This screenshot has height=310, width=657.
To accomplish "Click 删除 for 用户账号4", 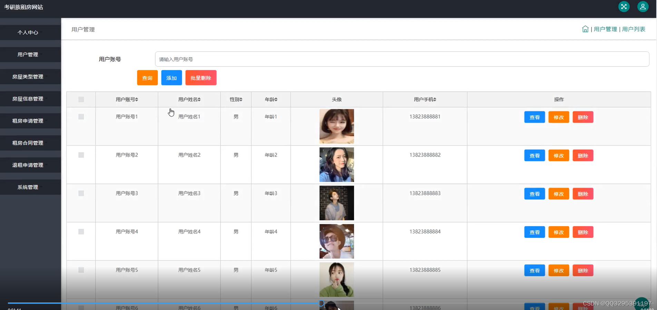I will pyautogui.click(x=583, y=232).
